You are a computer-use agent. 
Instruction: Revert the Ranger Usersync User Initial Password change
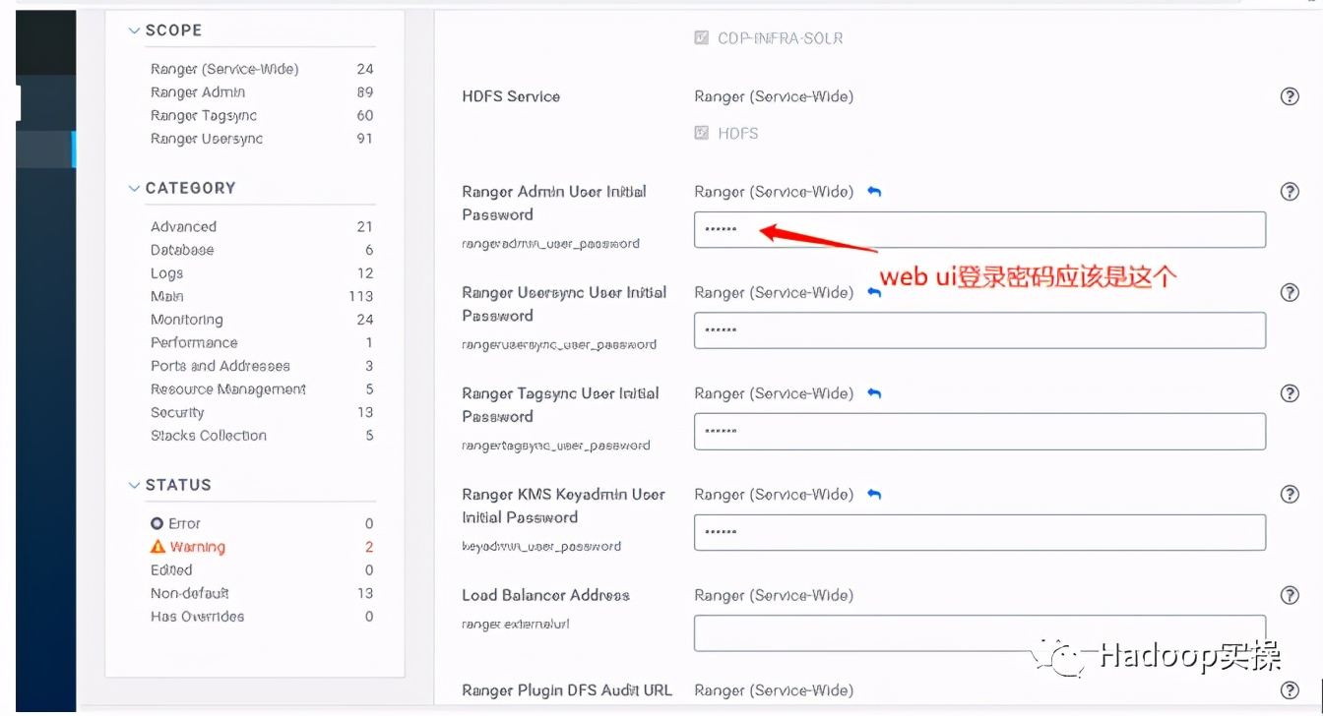point(874,292)
